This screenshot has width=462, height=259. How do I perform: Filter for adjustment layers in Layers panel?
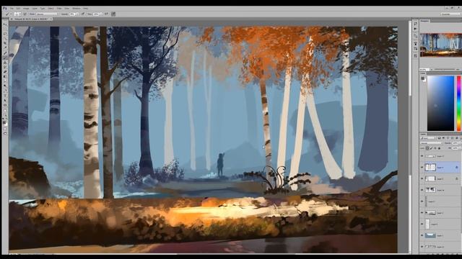(x=443, y=137)
